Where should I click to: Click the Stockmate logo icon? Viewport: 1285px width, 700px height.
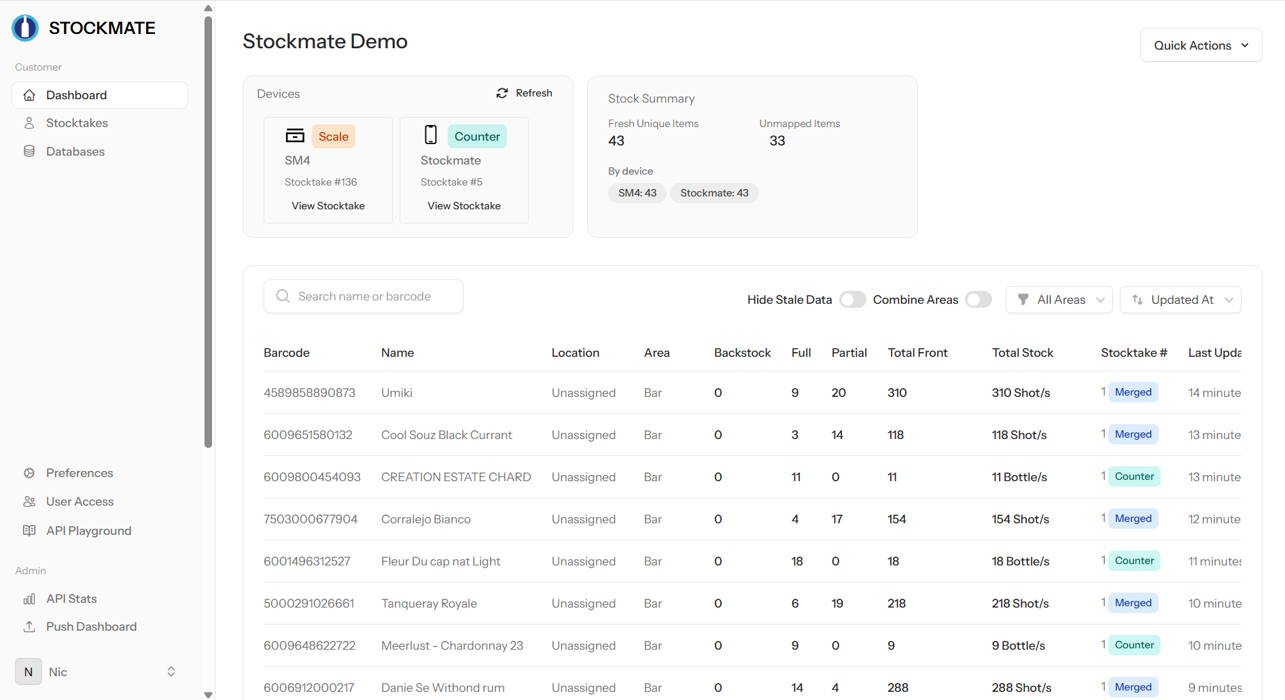pyautogui.click(x=26, y=28)
